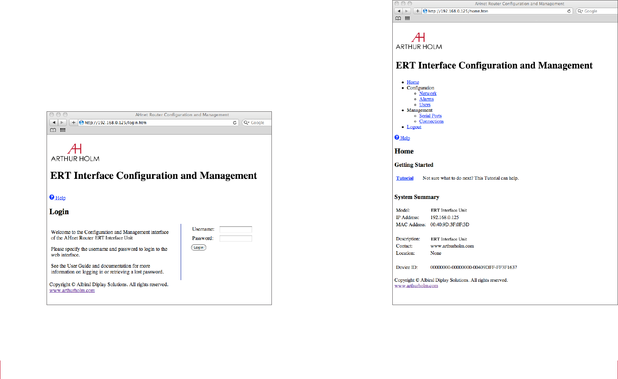
Task: Click the Arthur Holm logo on login page
Action: coord(75,153)
